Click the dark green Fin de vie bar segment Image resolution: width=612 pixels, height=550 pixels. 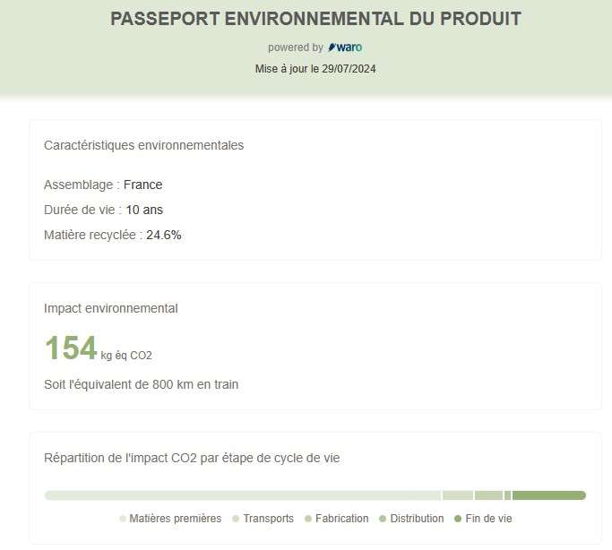point(549,495)
